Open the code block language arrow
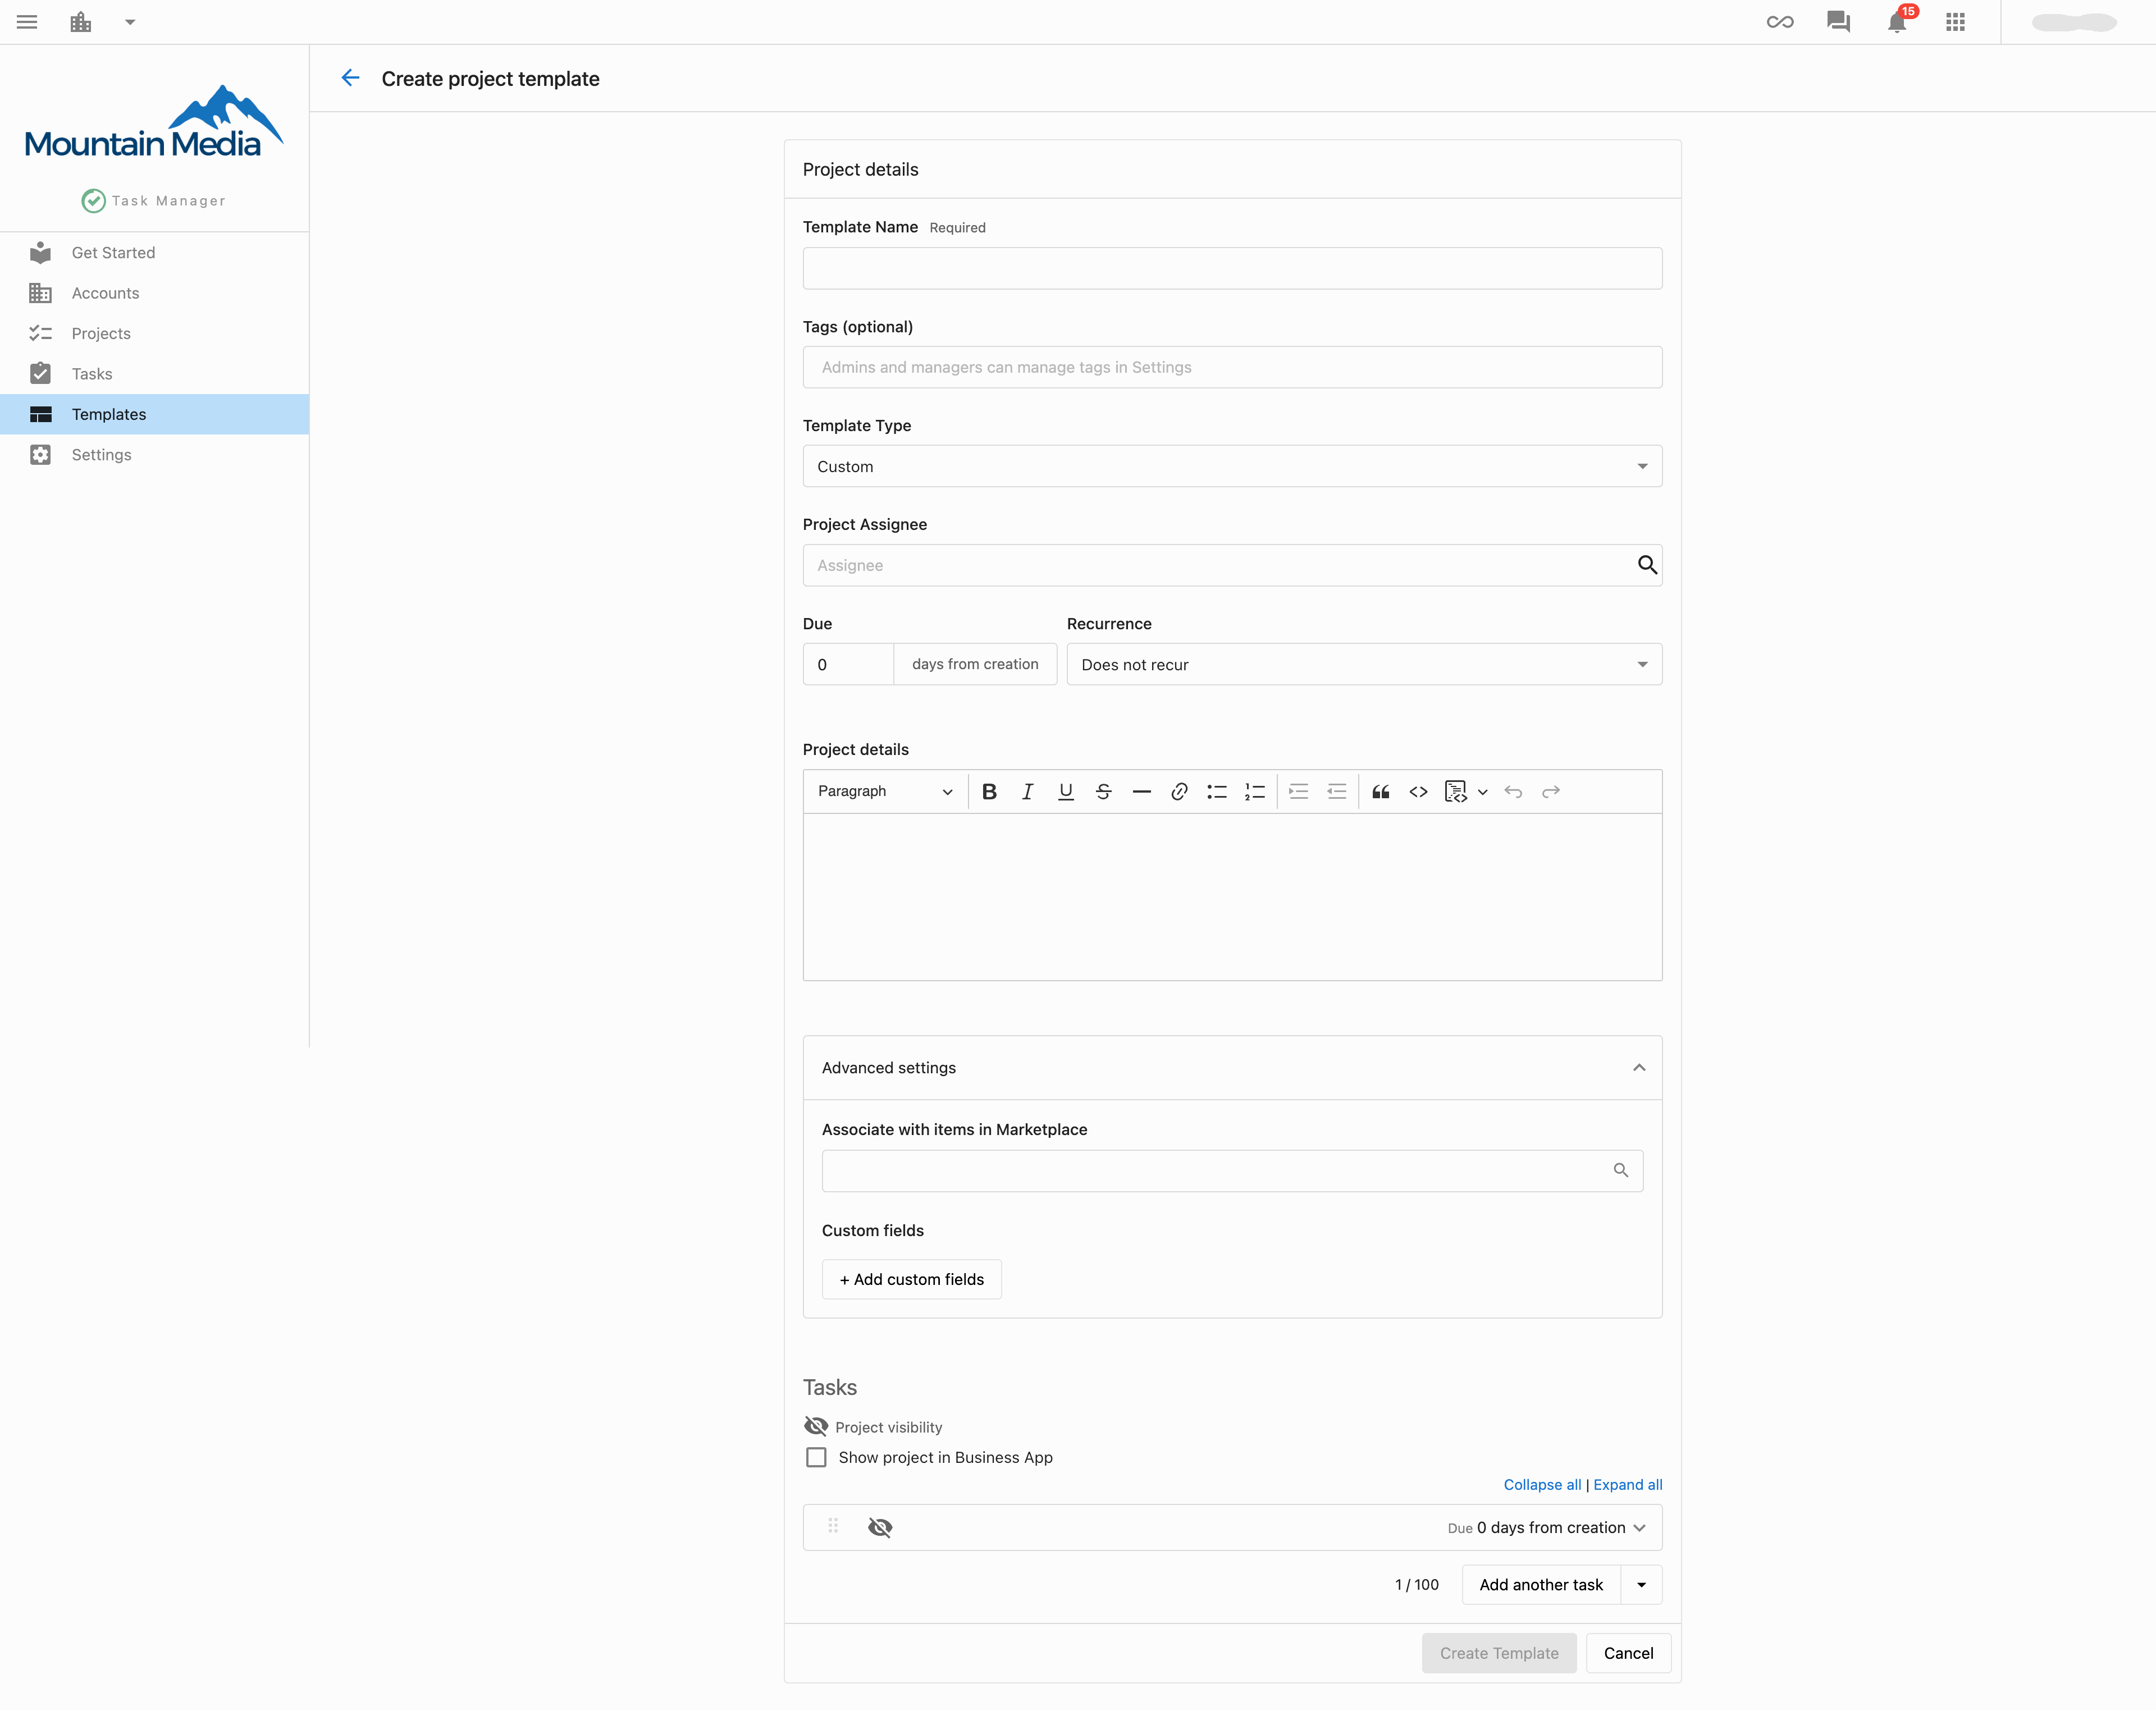The image size is (2156, 1711). point(1483,792)
